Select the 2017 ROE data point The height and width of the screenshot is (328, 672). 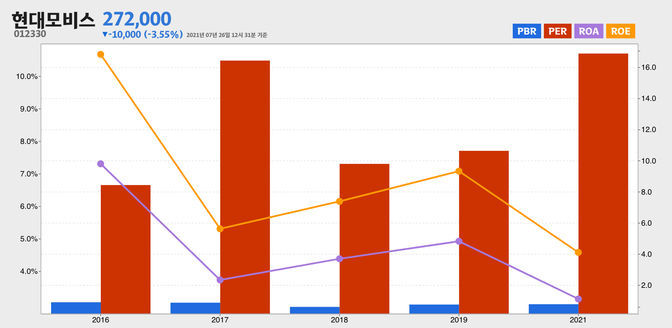pyautogui.click(x=220, y=229)
